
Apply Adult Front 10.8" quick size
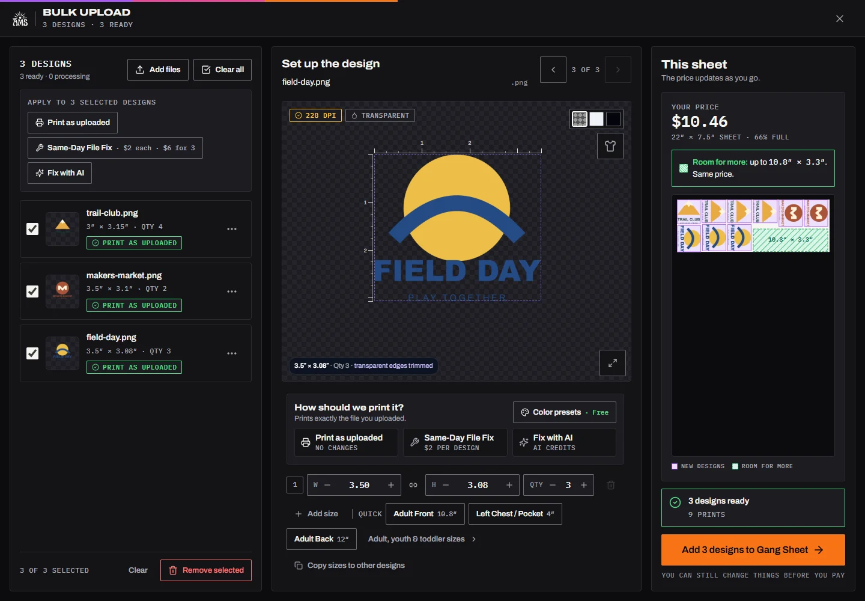(425, 514)
